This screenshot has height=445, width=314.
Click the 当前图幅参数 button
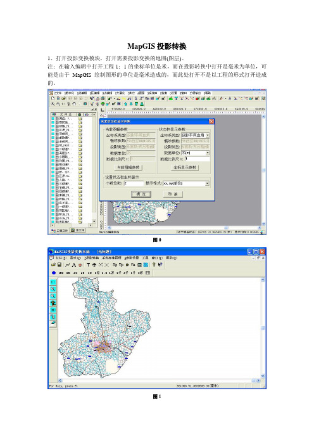tap(128, 167)
